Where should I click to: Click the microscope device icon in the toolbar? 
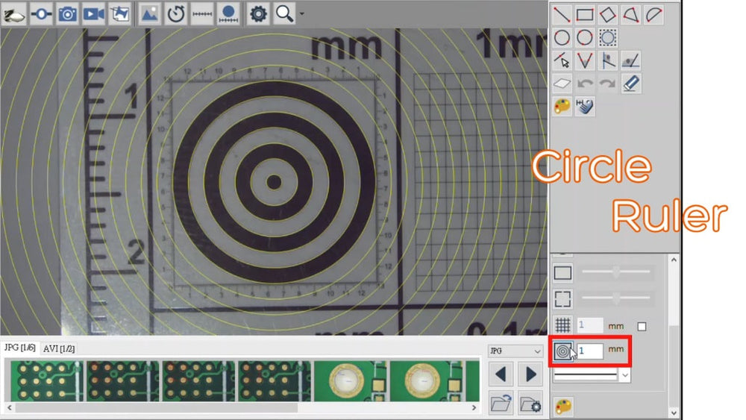coord(14,14)
